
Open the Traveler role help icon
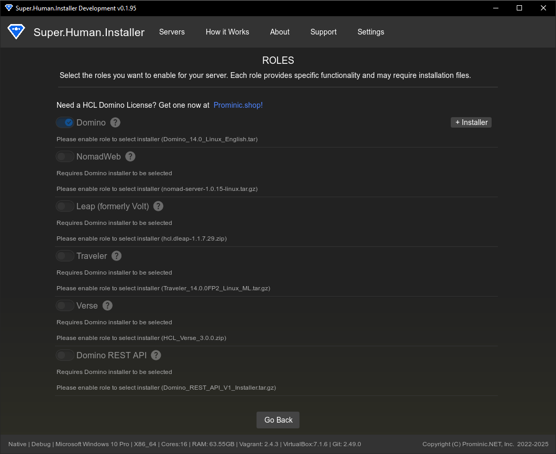point(116,256)
